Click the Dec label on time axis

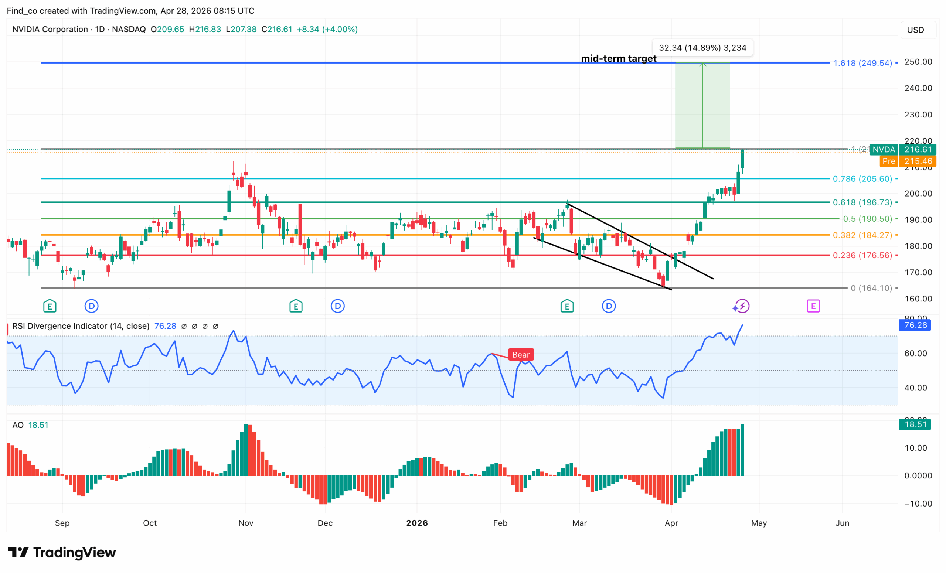click(325, 523)
